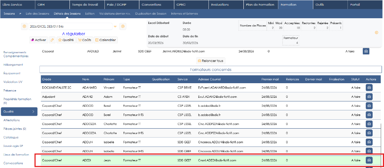Open Convocations in the sidebar

pos(13,163)
